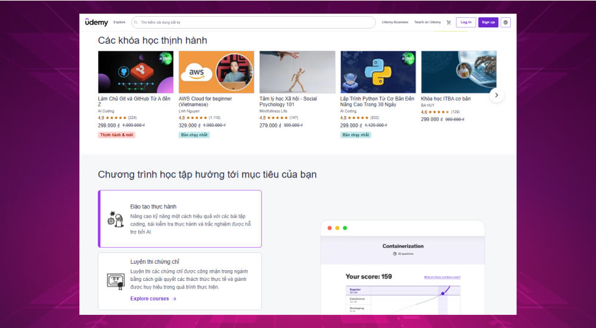Click 'What do these numbers mean?' link

coord(442,277)
